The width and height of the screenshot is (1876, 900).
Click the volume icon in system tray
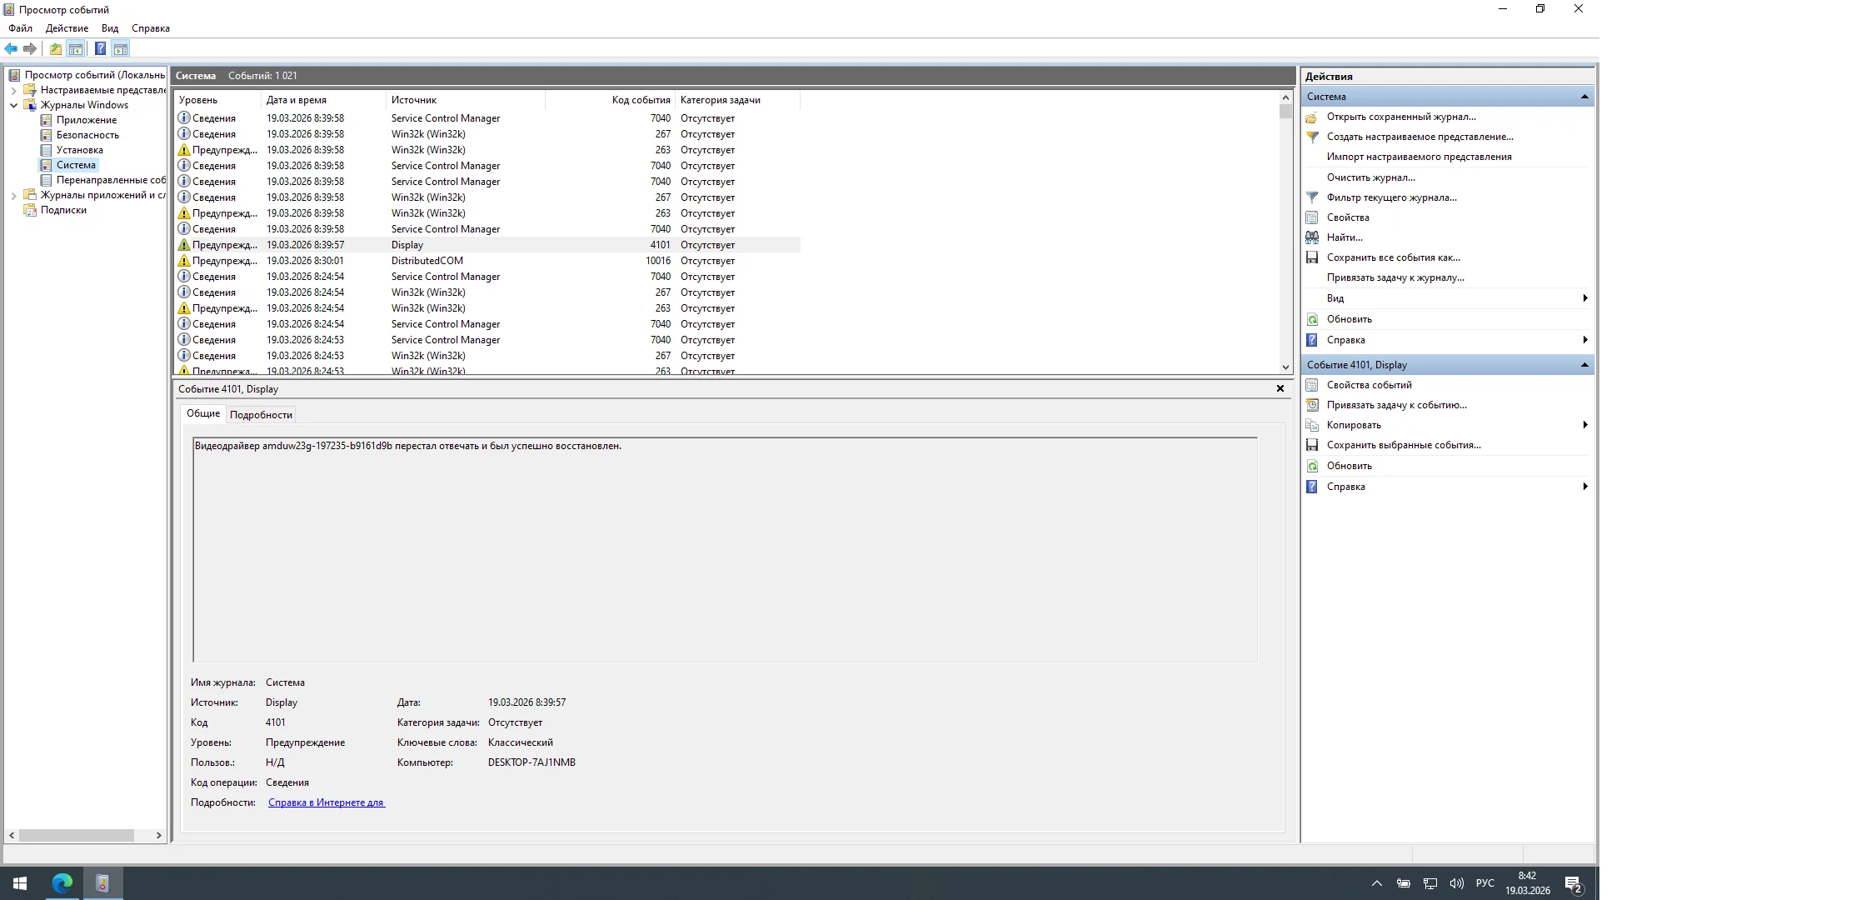click(x=1456, y=883)
